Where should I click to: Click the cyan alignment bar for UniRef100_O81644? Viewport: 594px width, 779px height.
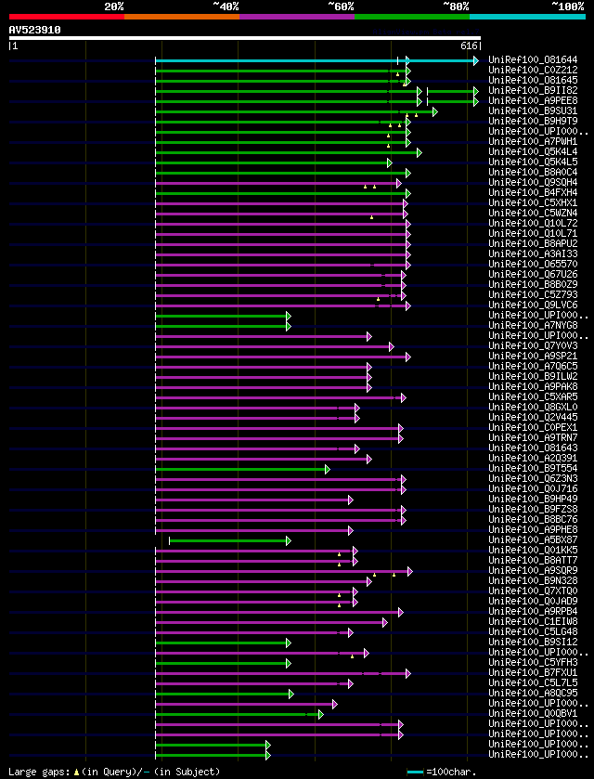pos(316,60)
